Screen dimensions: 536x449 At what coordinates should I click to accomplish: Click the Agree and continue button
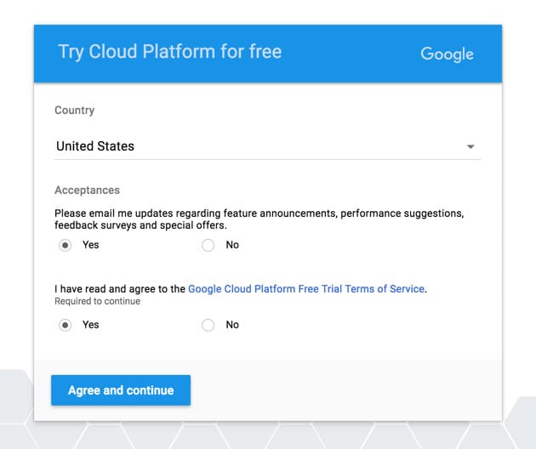tap(121, 390)
